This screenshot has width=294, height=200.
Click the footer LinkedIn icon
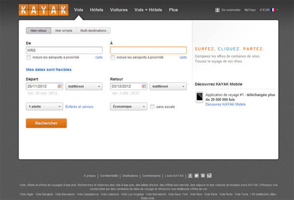click(x=203, y=175)
